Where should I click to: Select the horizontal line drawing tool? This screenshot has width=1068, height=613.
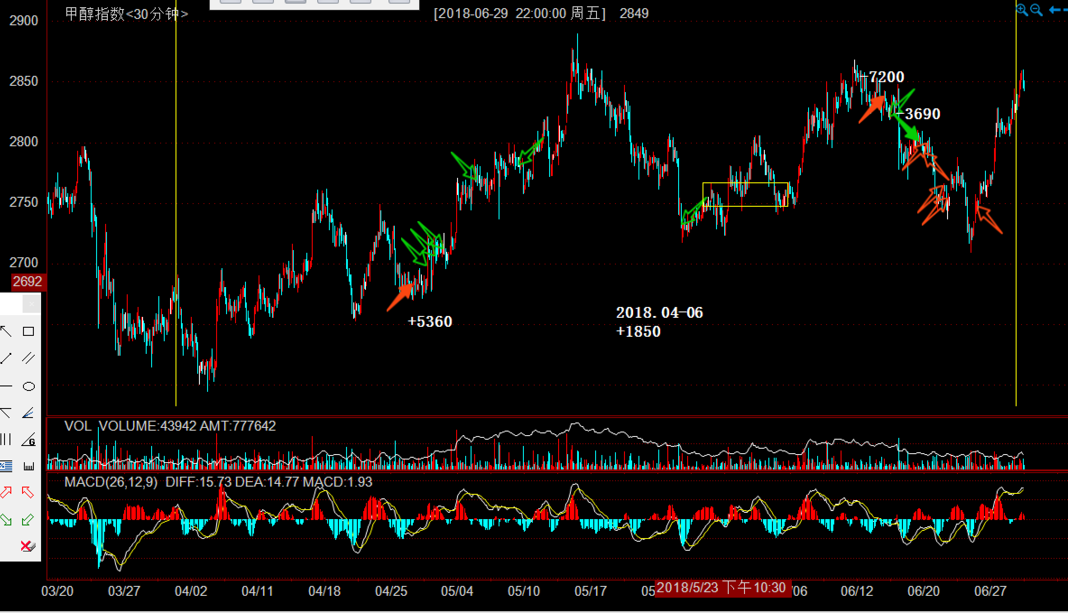(6, 386)
